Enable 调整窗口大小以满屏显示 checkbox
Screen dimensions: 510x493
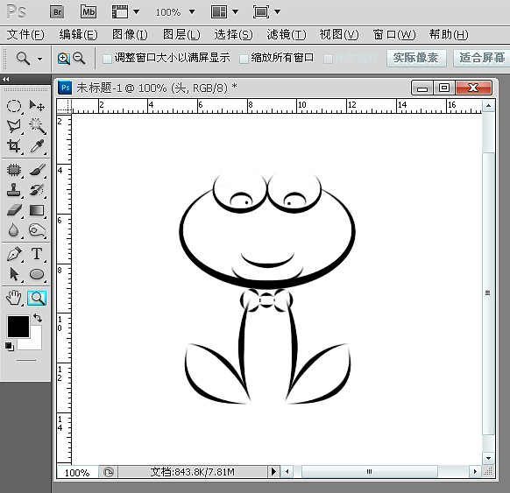point(107,59)
